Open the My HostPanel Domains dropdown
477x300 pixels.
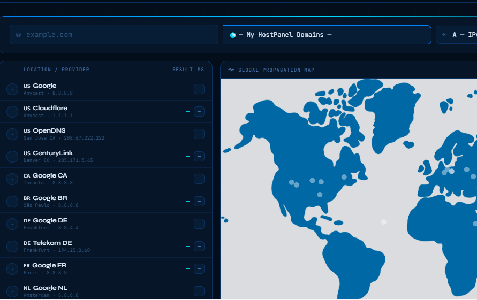[327, 35]
